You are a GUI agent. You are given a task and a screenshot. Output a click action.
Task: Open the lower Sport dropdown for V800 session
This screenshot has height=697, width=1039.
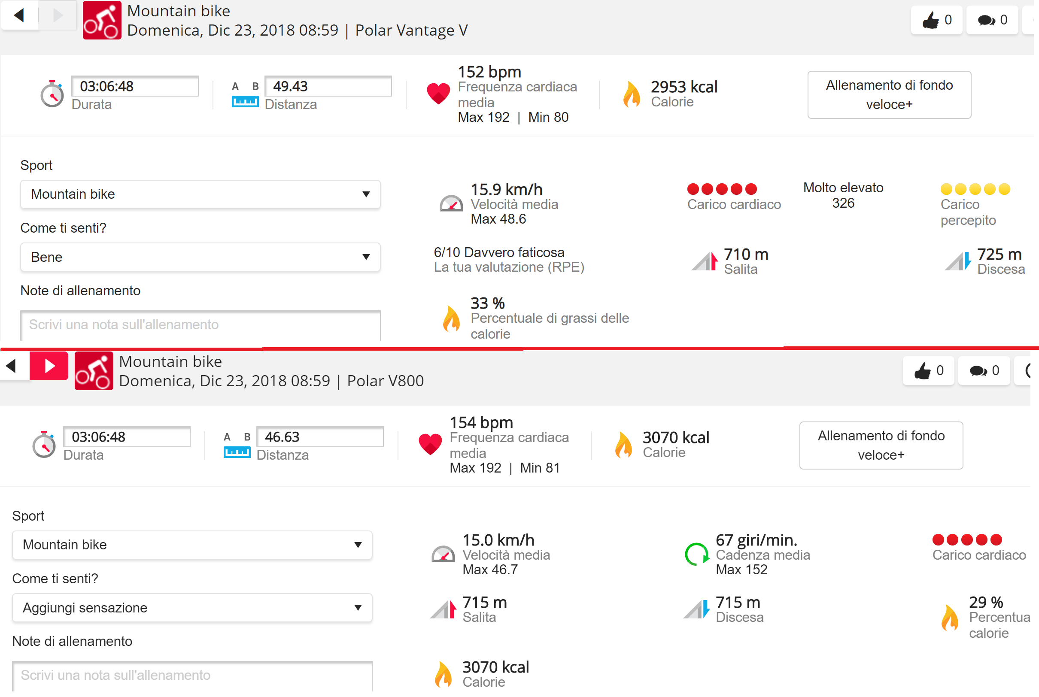192,545
